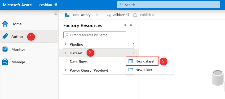Choose New folder from the context menu
The height and width of the screenshot is (99, 225).
150,70
